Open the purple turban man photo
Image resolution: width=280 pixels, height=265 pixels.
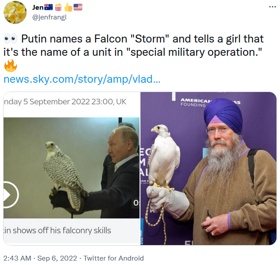pos(208,169)
